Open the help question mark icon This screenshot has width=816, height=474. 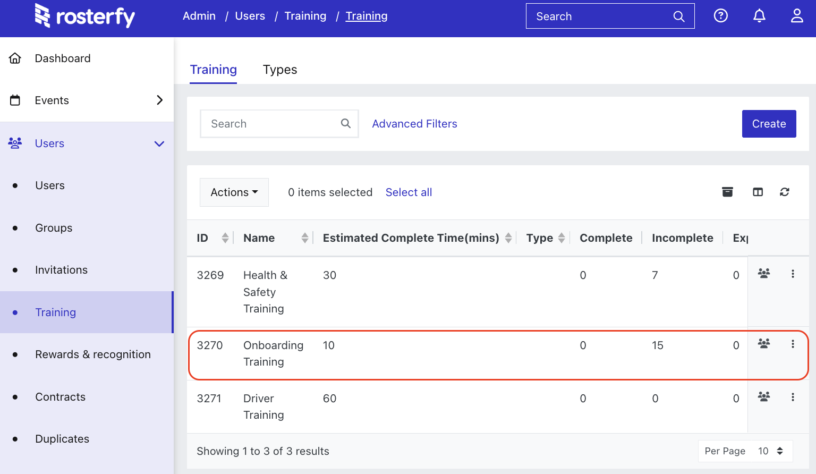click(x=721, y=16)
